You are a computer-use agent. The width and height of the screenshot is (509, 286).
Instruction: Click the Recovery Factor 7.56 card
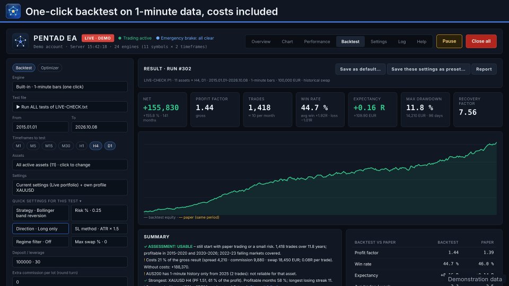tap(478, 110)
